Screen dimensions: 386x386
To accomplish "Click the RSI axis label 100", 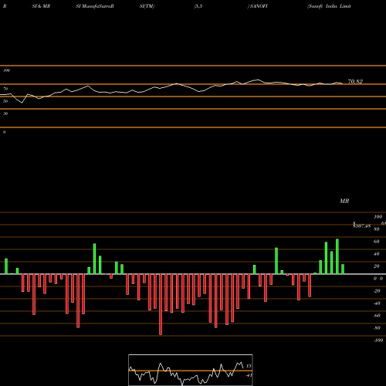I will point(6,70).
